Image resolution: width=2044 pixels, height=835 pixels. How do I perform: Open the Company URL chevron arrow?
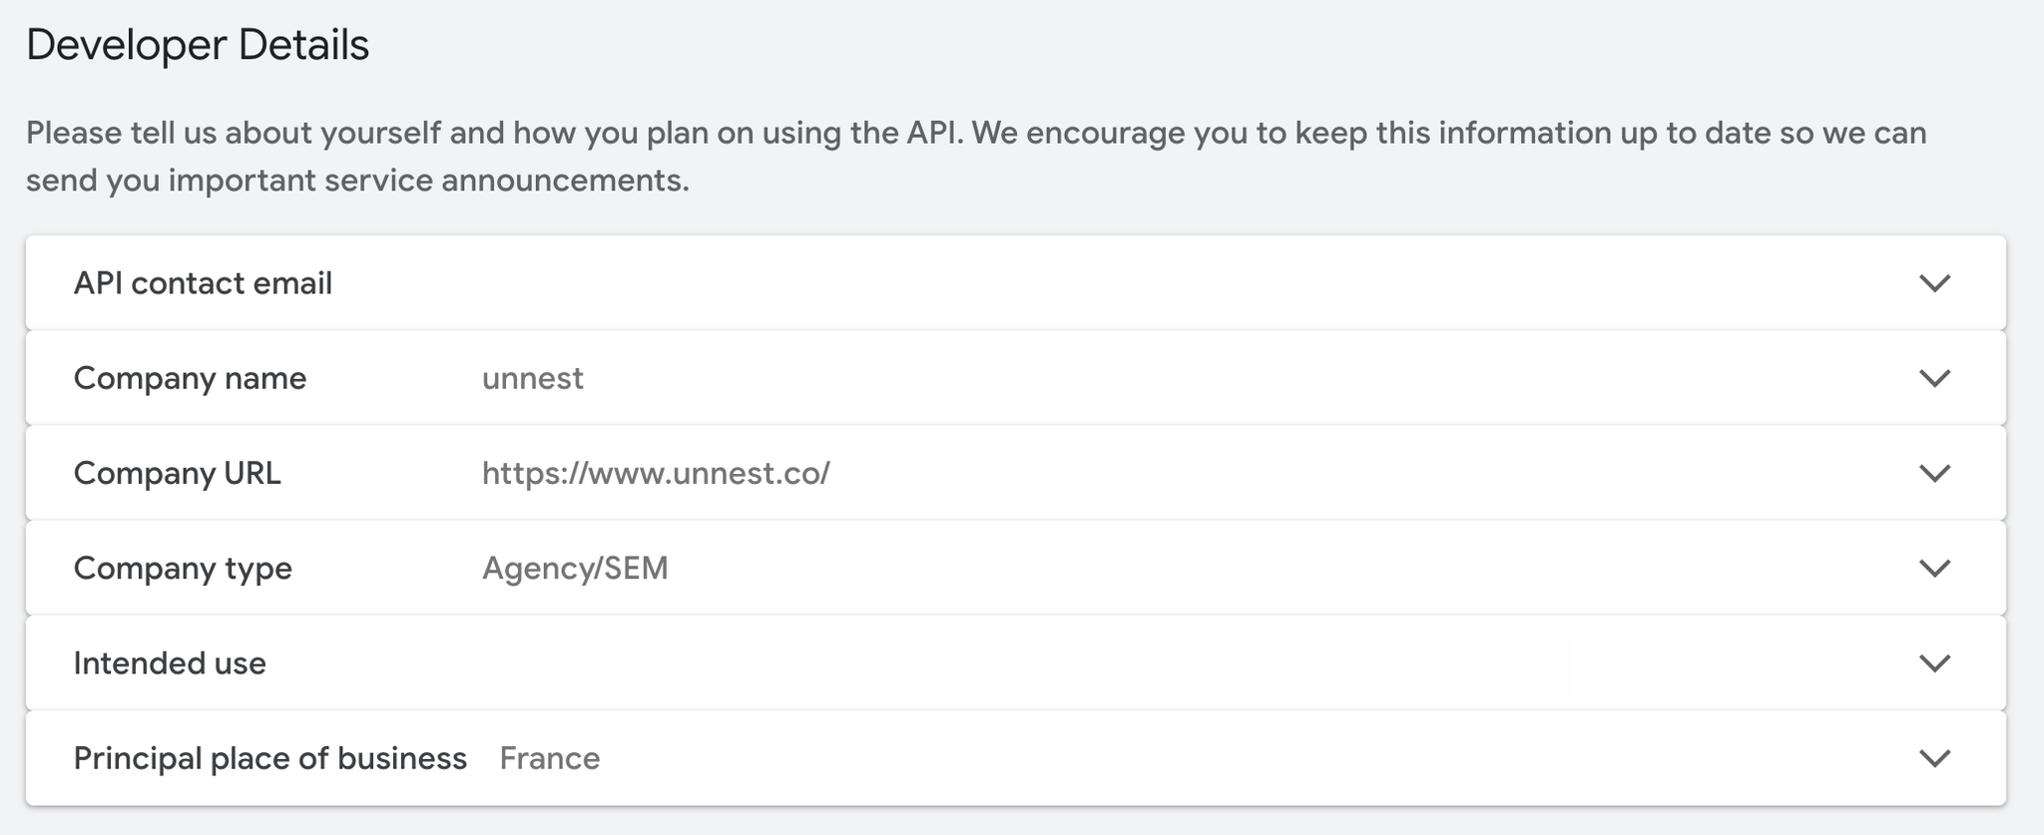coord(1934,473)
